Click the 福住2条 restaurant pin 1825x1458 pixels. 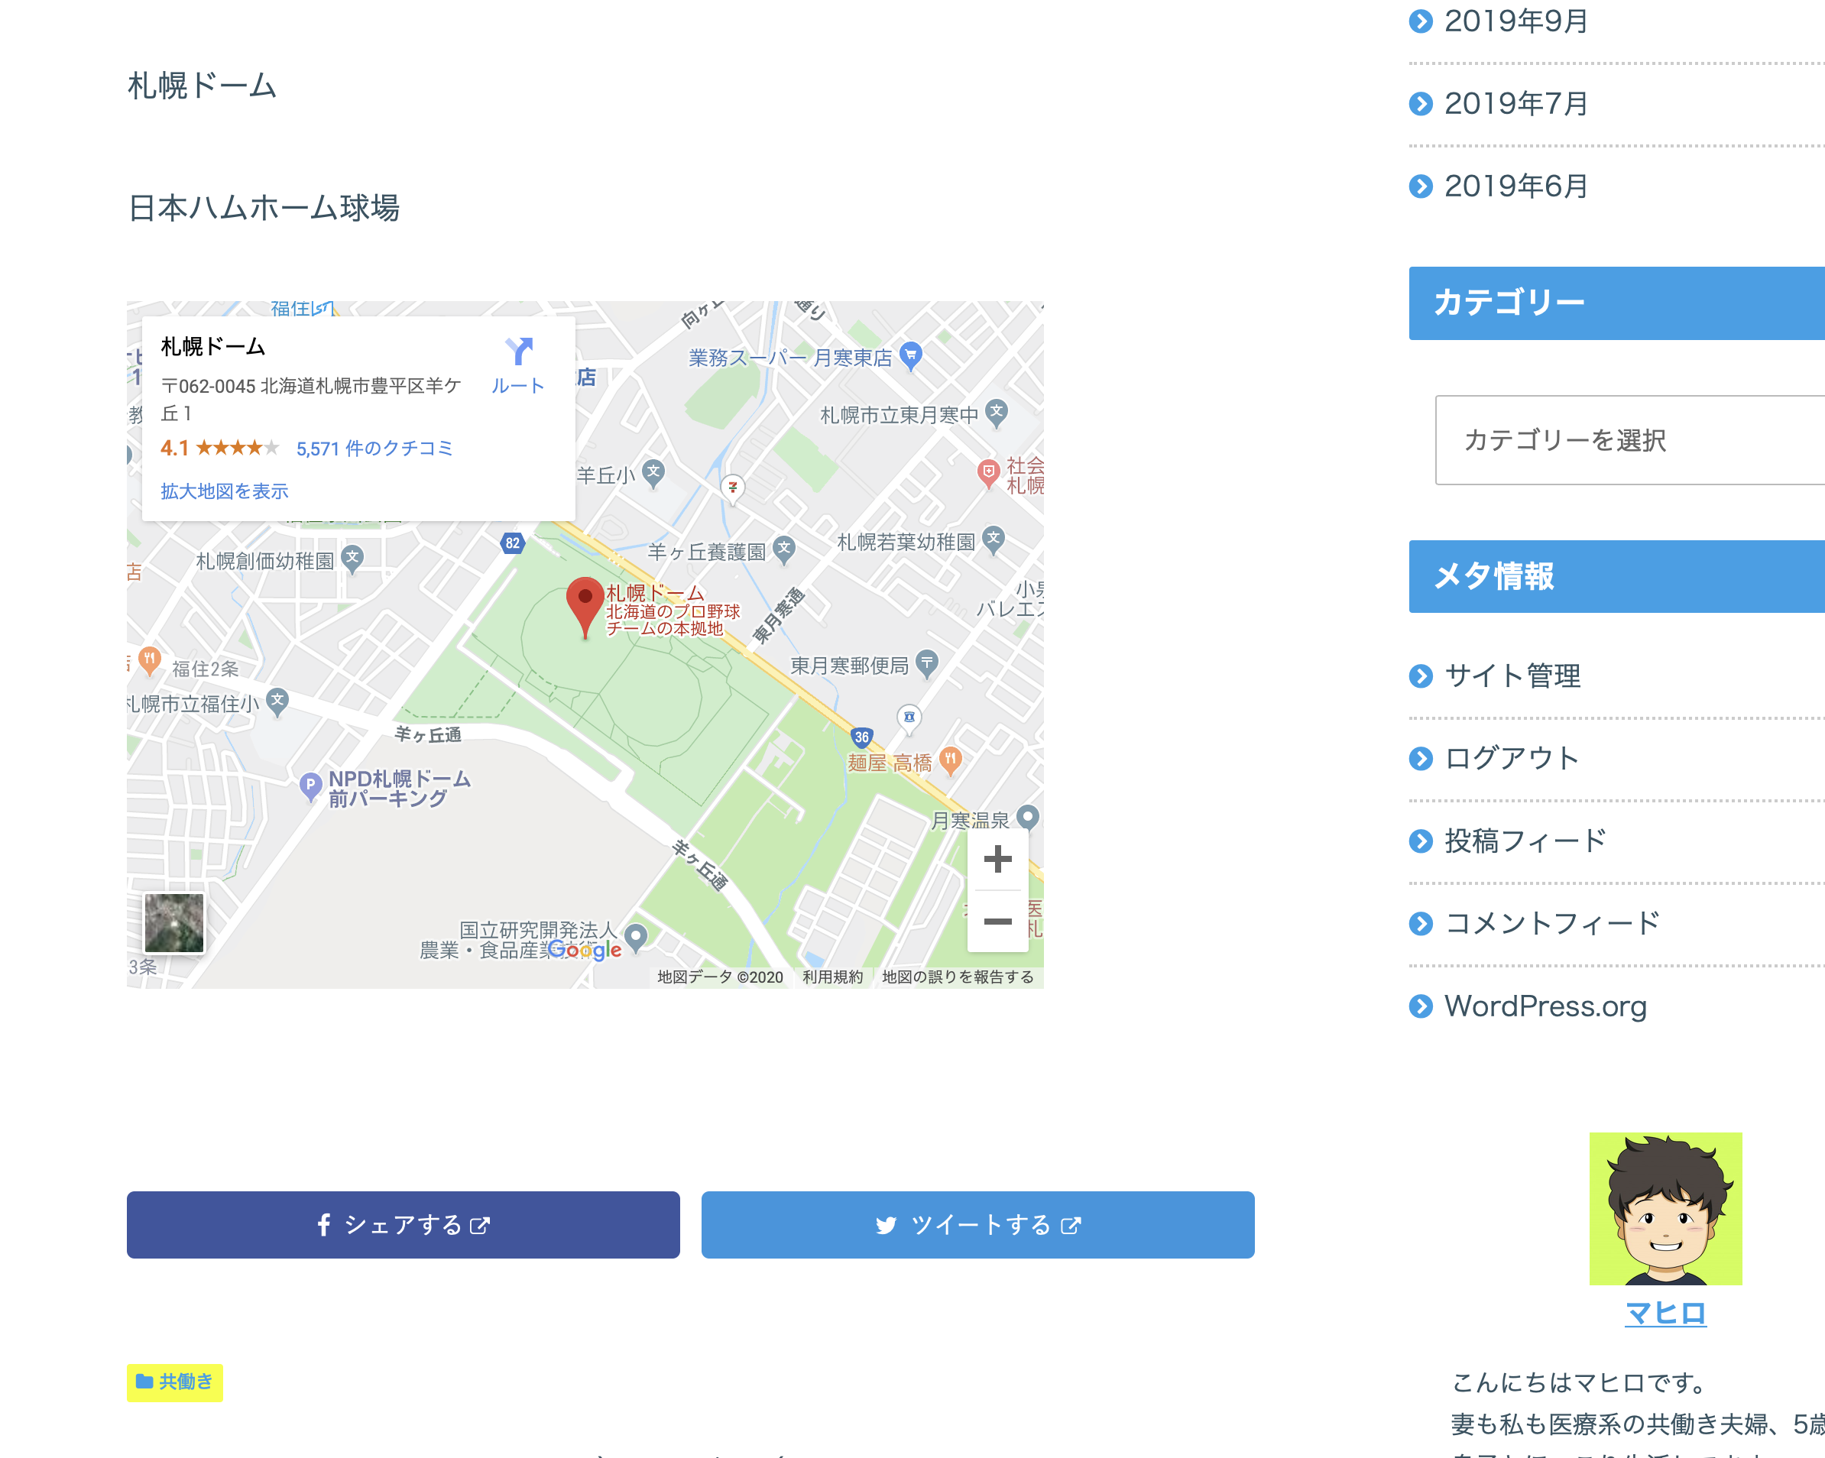click(149, 661)
